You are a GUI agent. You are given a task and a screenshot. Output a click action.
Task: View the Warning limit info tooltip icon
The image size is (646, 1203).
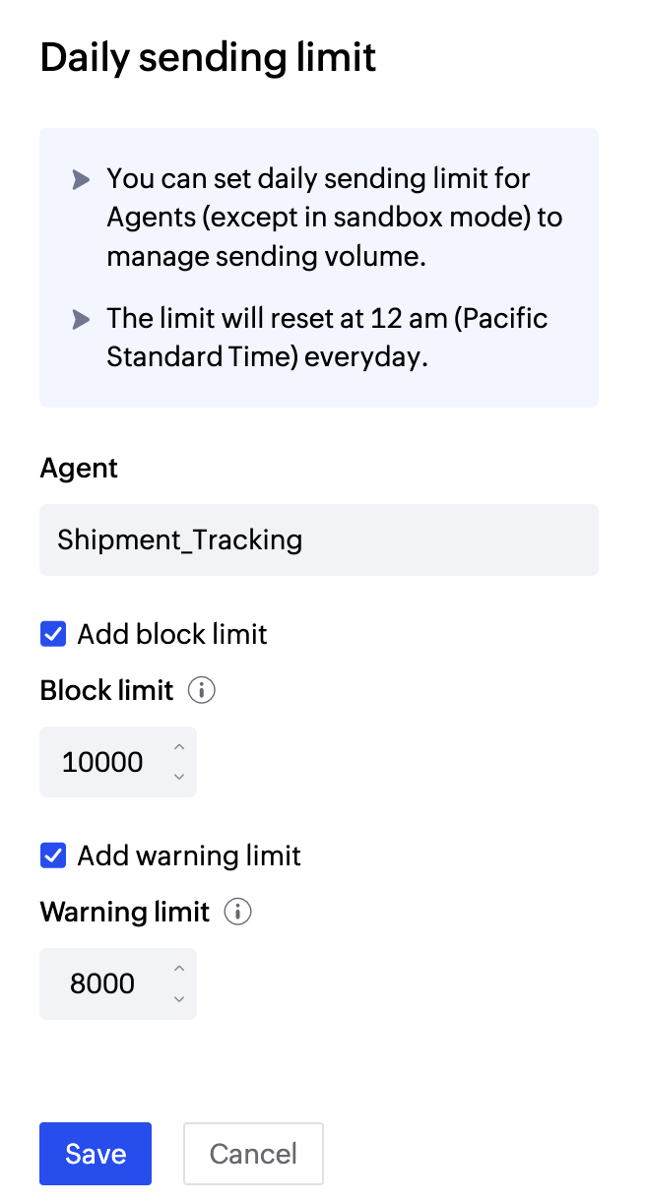click(237, 912)
